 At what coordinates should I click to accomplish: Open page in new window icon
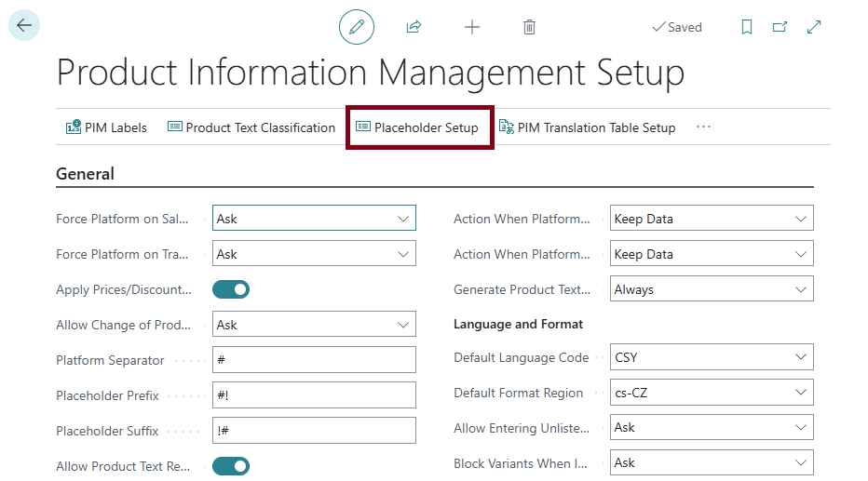click(780, 27)
